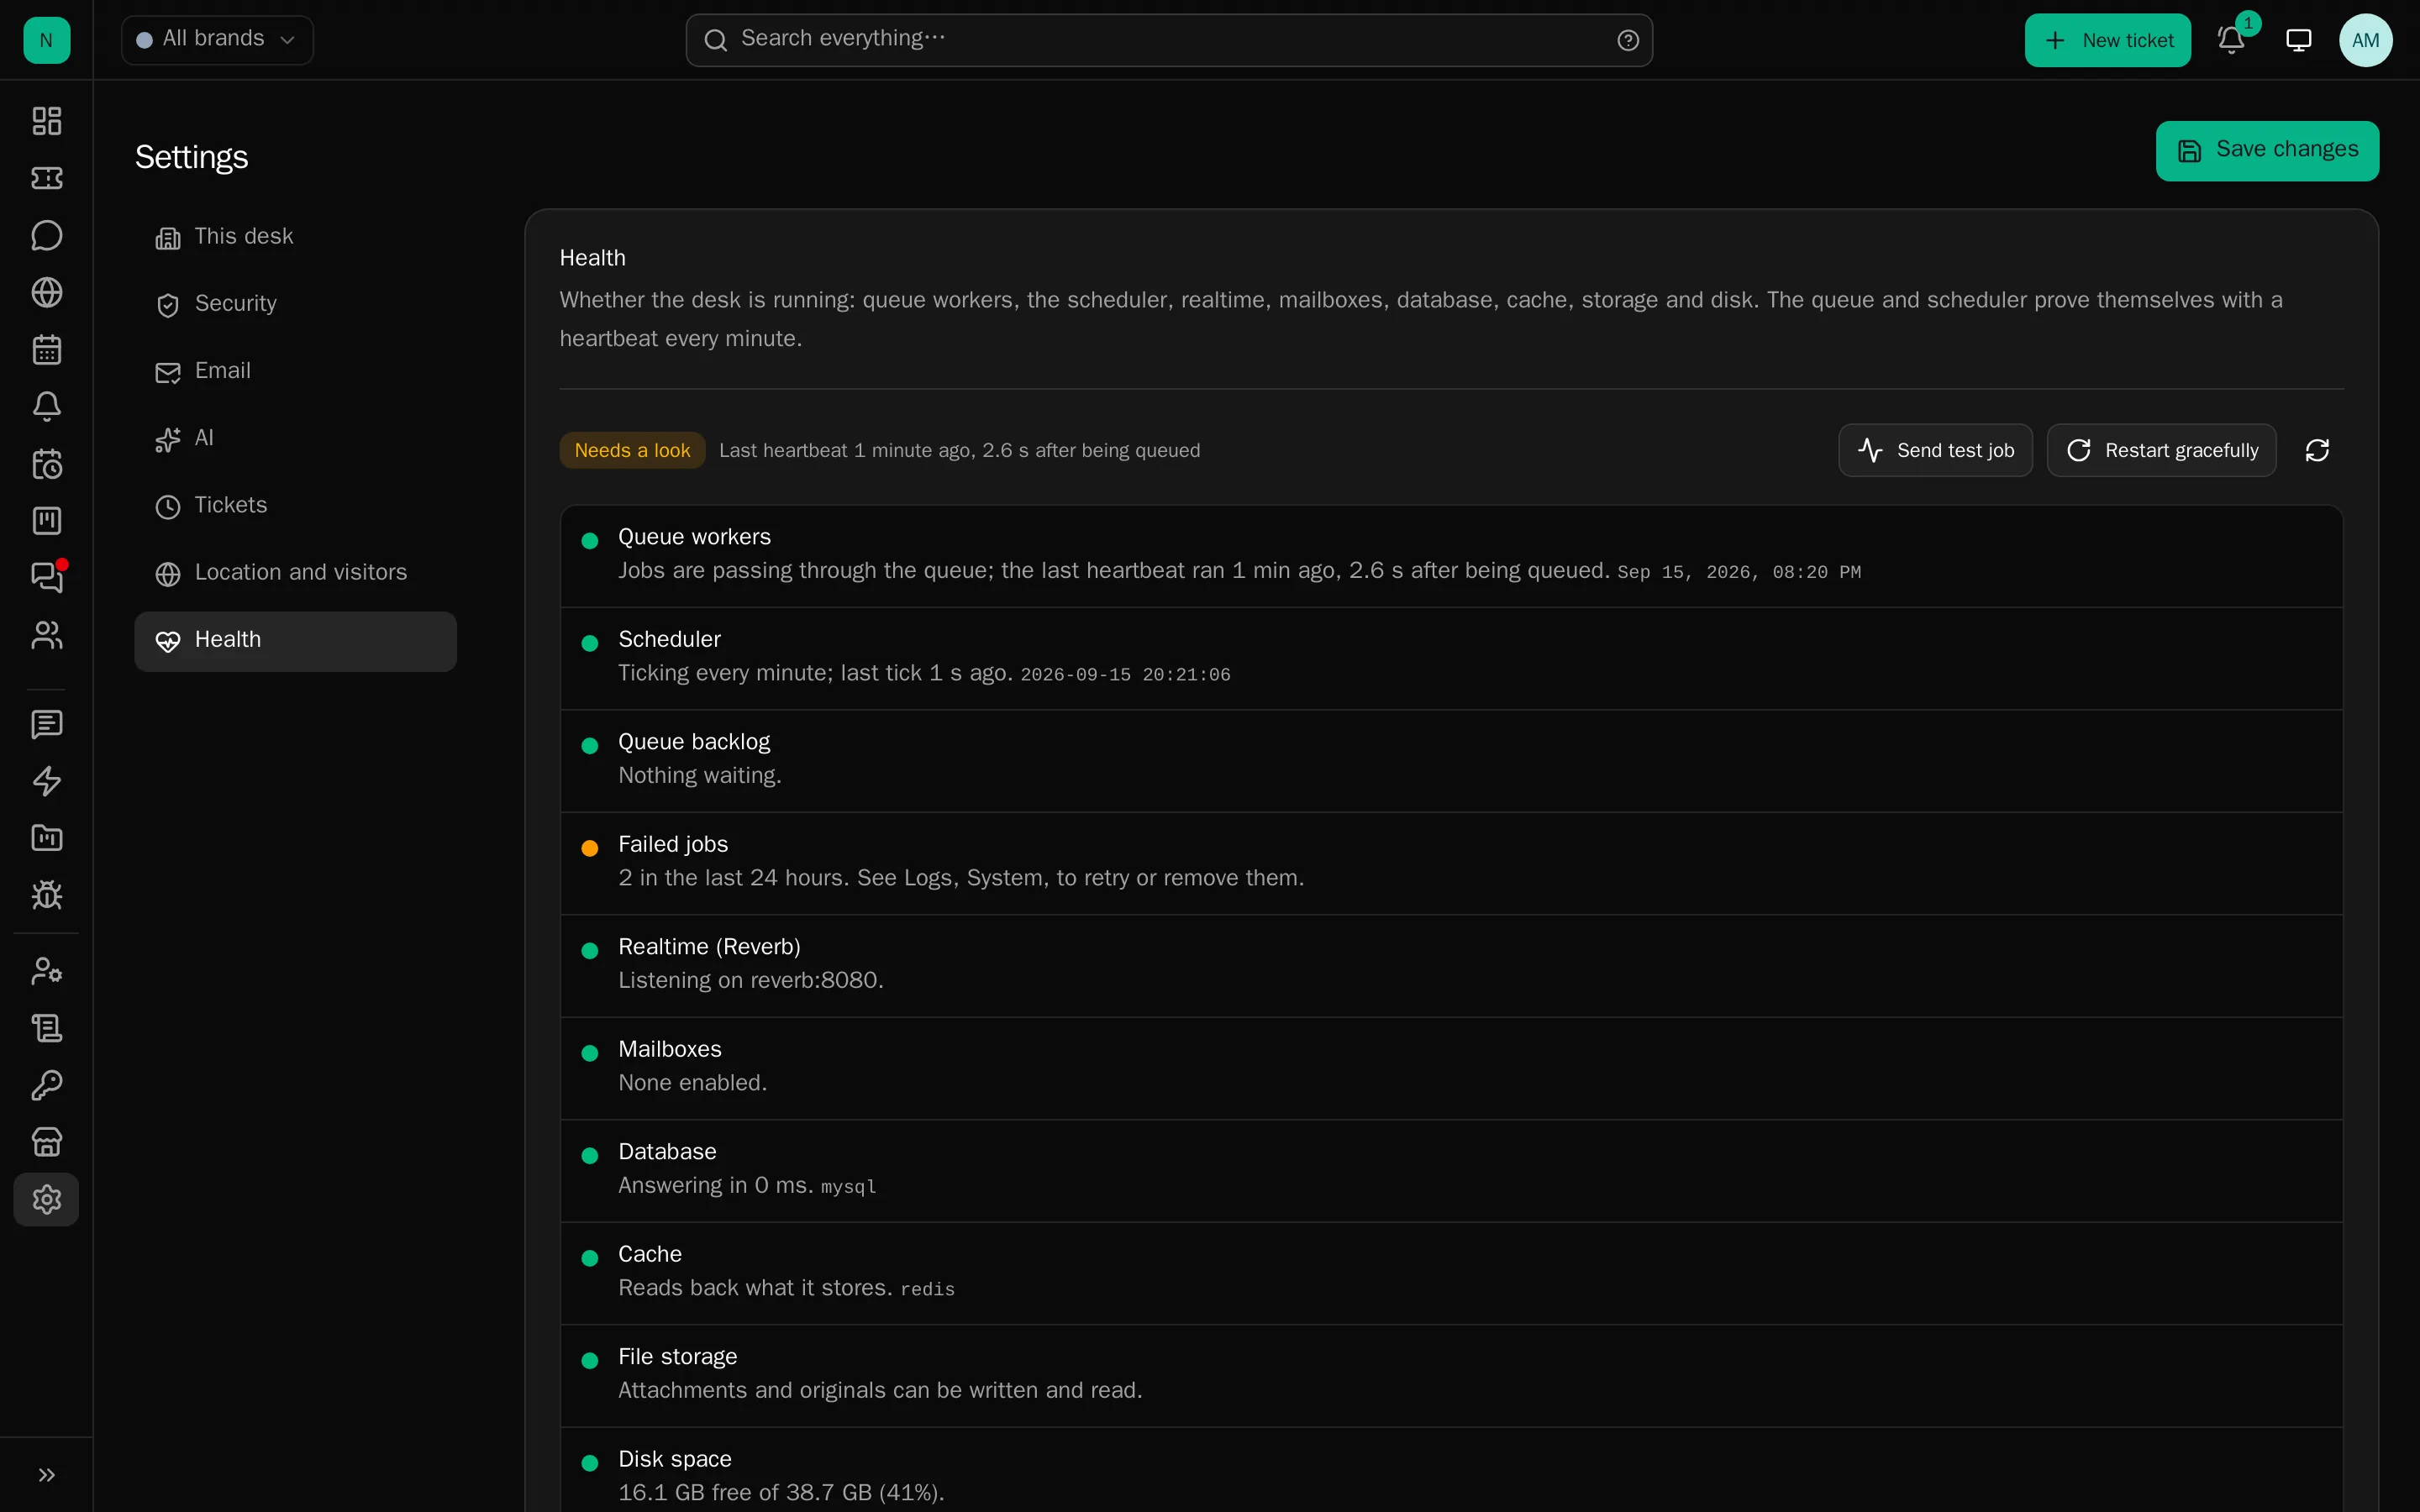Click the 'Listening on reverb:8080.' text
Viewport: 2420px width, 1512px height.
click(751, 981)
